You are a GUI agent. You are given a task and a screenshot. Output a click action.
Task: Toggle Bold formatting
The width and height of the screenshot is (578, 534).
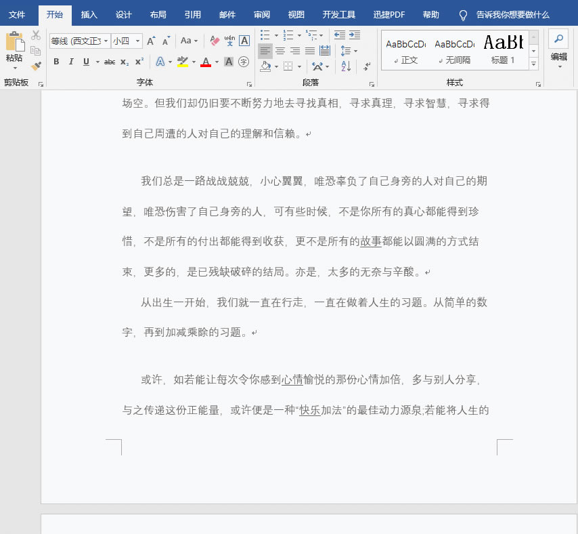pyautogui.click(x=56, y=62)
